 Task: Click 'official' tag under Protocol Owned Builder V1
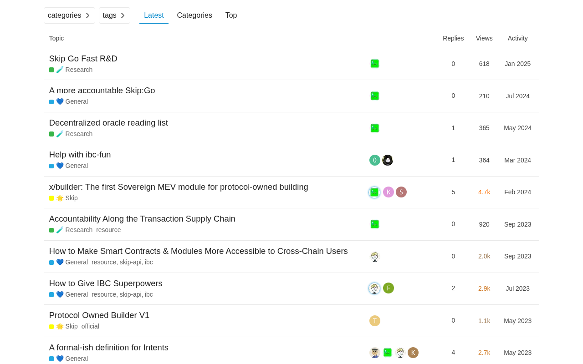(x=90, y=326)
